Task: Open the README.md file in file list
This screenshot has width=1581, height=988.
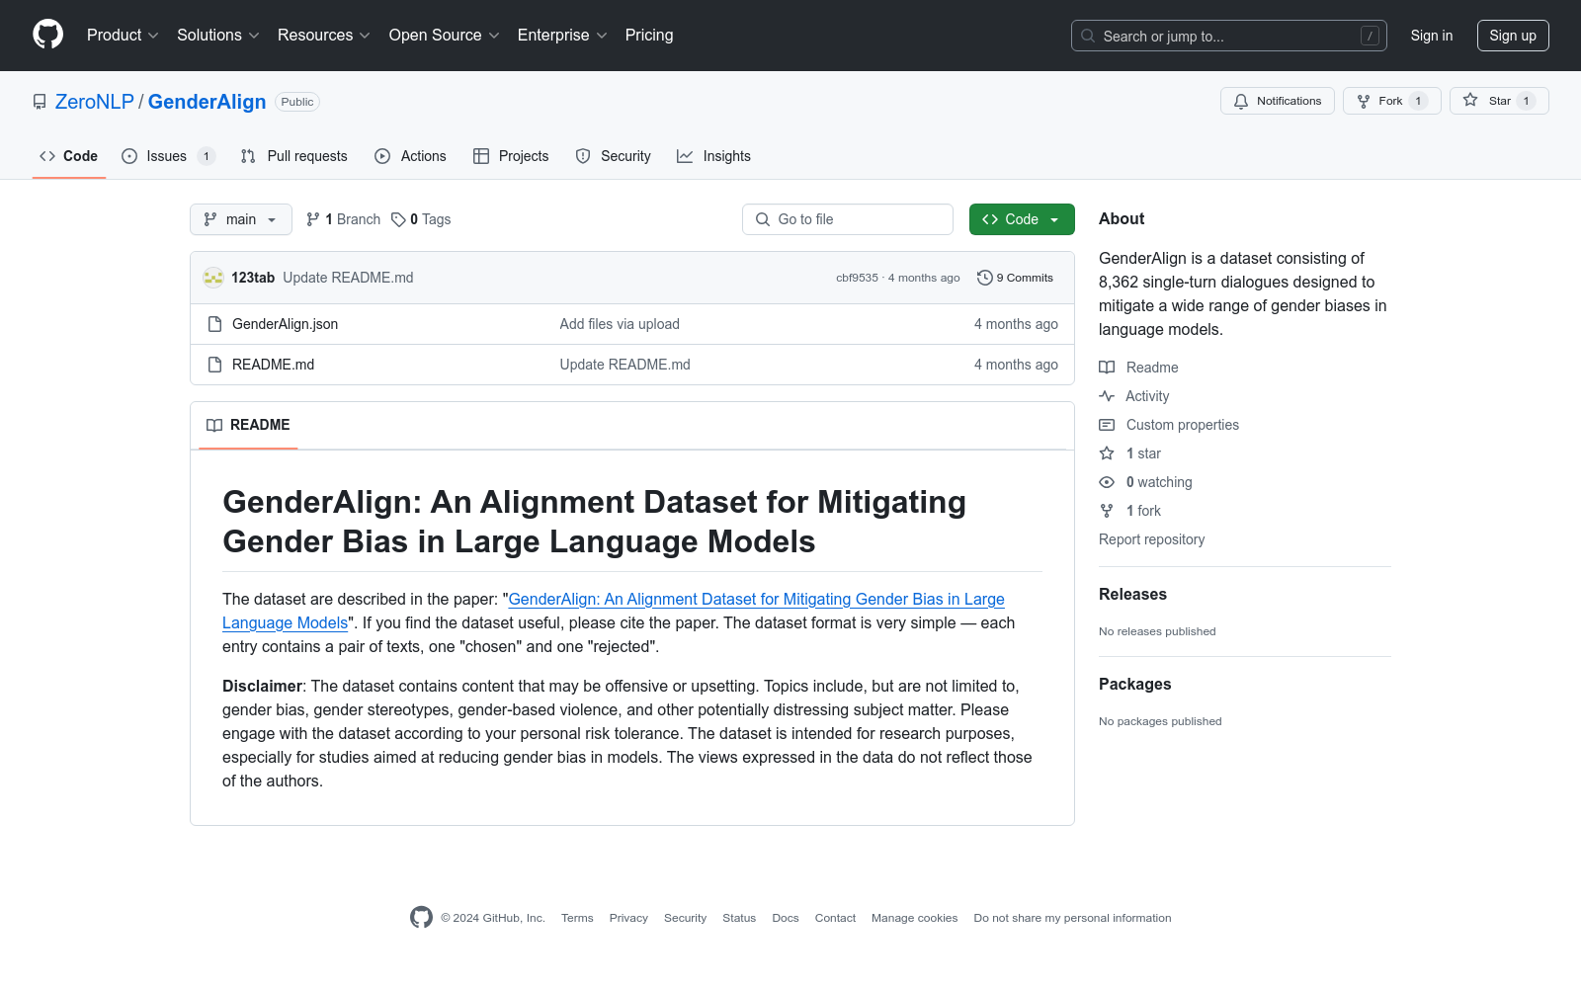Action: click(273, 365)
